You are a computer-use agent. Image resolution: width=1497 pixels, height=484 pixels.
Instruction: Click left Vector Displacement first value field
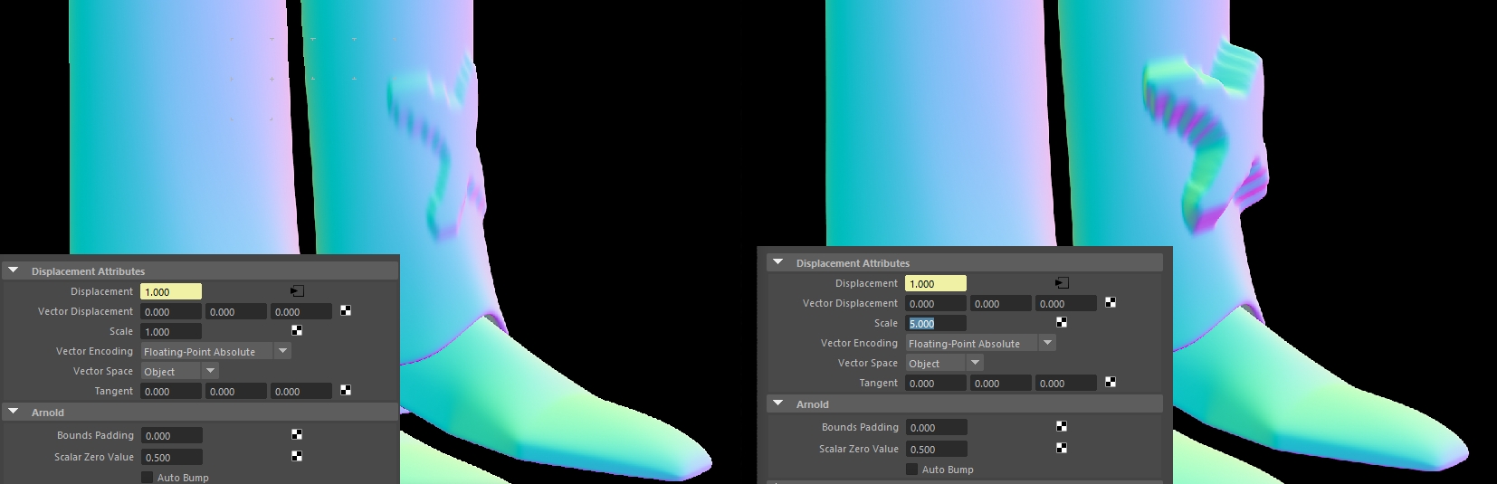[x=171, y=311]
